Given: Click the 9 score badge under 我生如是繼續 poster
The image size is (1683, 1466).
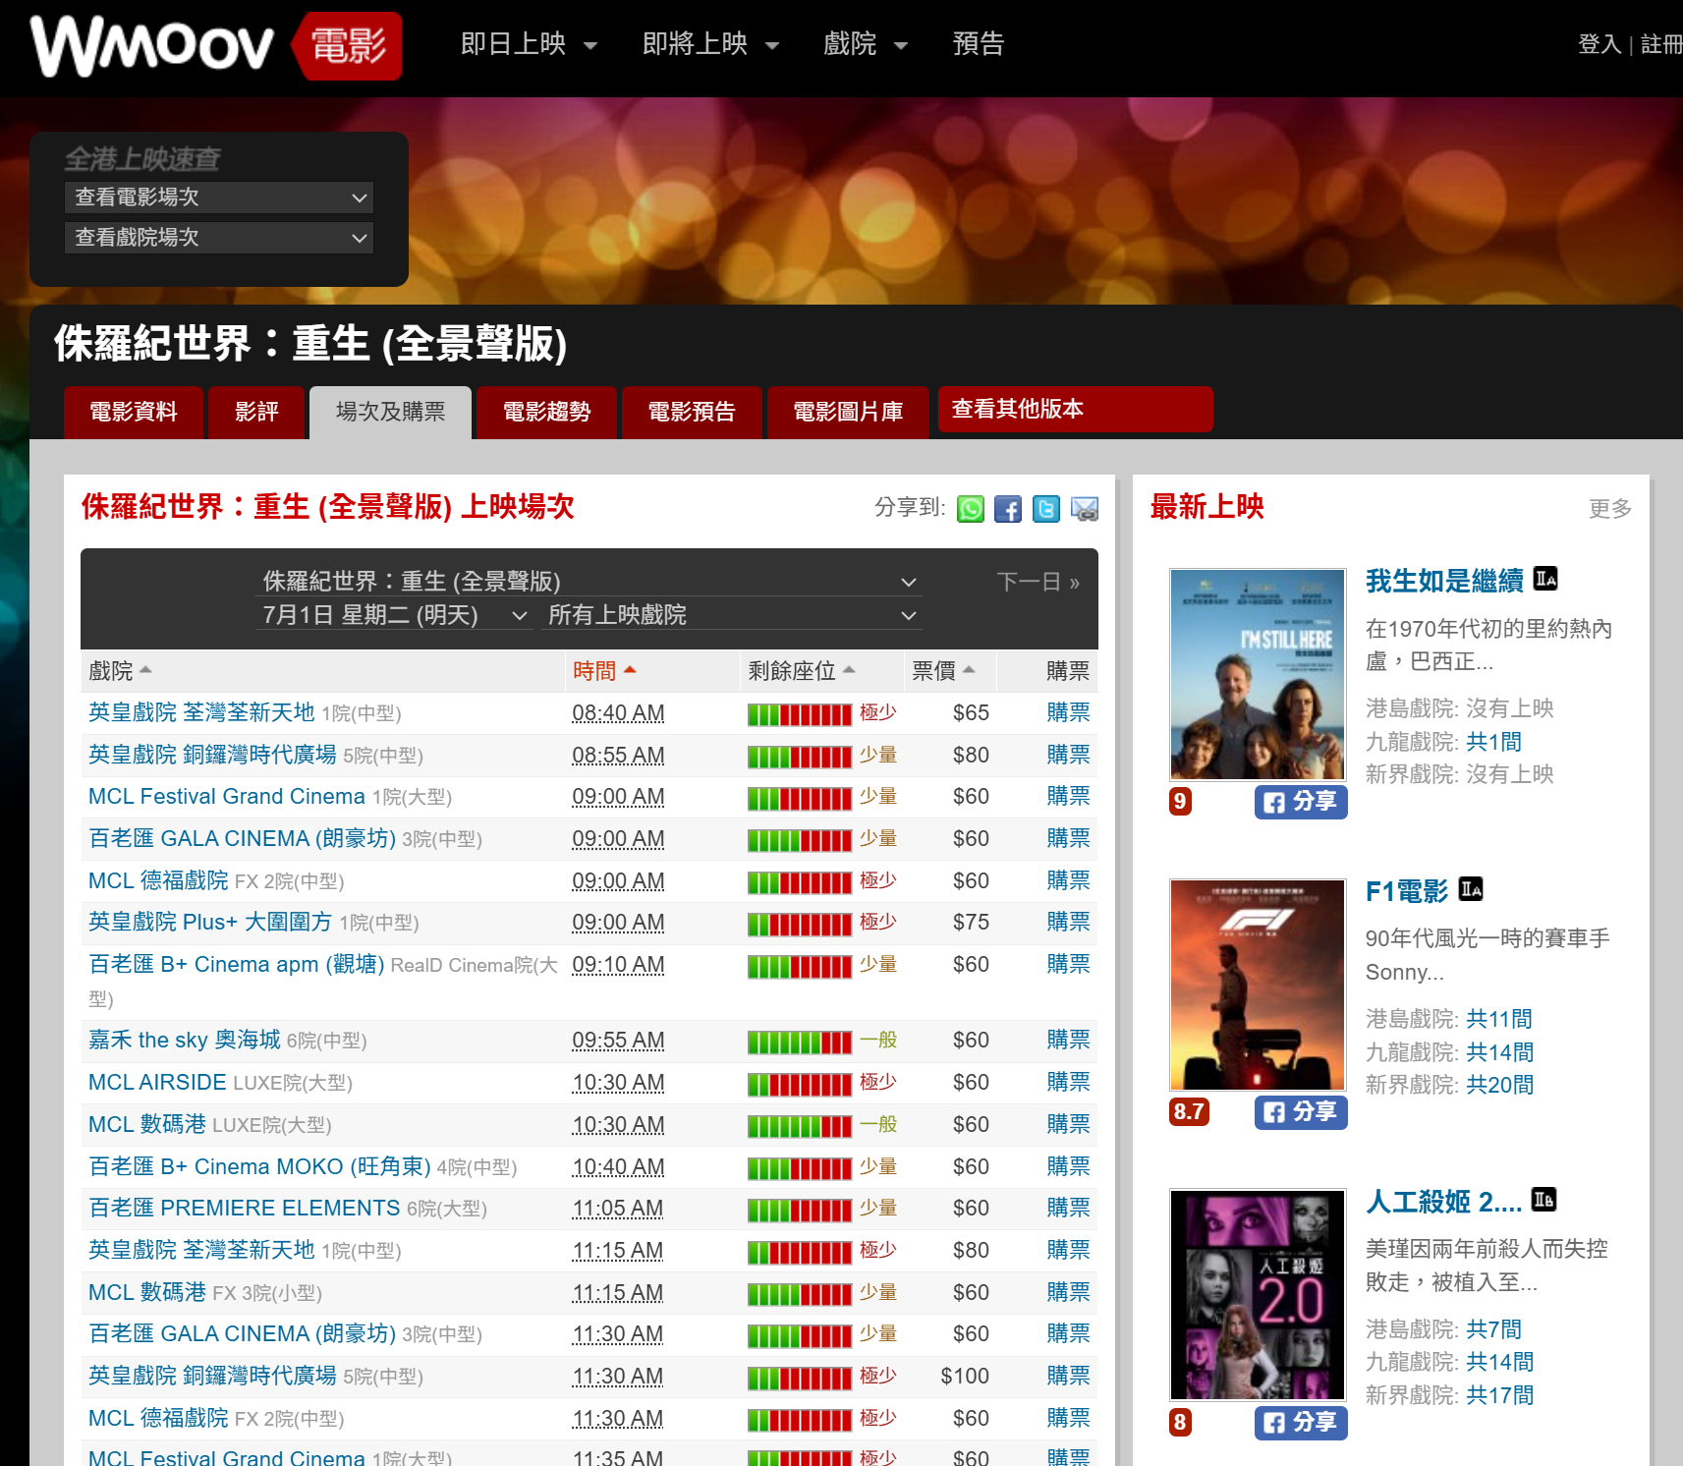Looking at the screenshot, I should pyautogui.click(x=1180, y=802).
